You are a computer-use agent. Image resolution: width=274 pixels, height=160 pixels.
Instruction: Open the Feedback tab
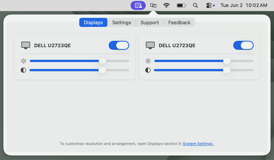coord(179,23)
